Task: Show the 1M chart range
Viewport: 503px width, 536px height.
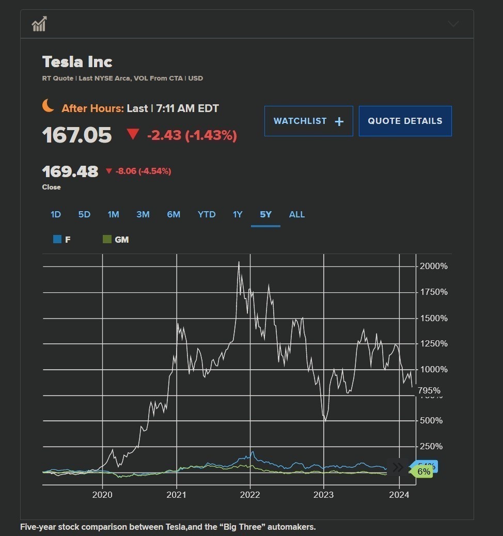Action: coord(114,214)
